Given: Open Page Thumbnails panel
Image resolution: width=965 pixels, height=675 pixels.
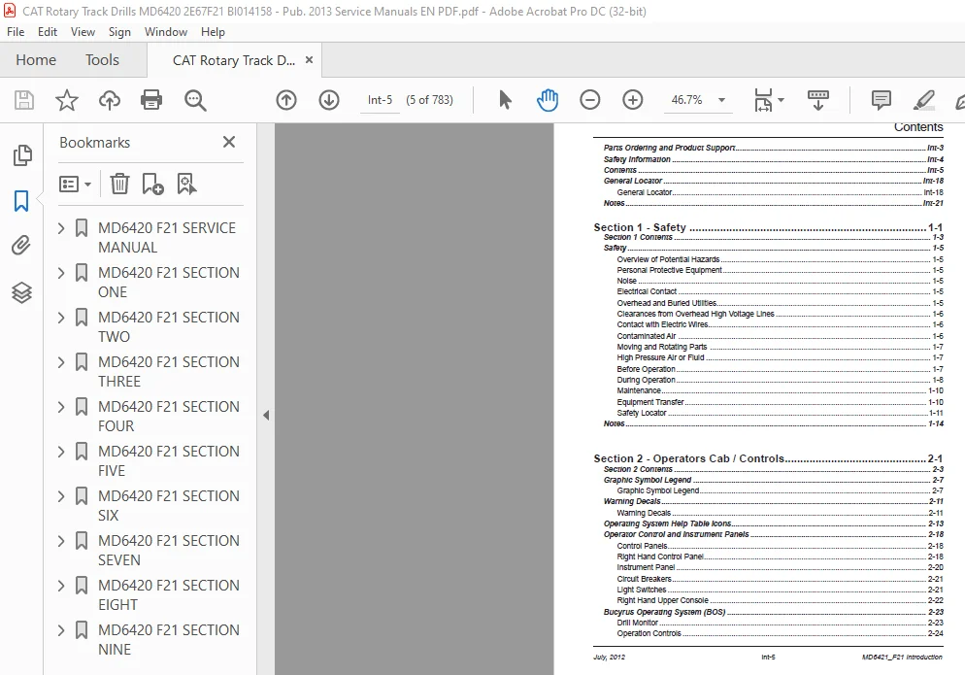Looking at the screenshot, I should coord(22,155).
